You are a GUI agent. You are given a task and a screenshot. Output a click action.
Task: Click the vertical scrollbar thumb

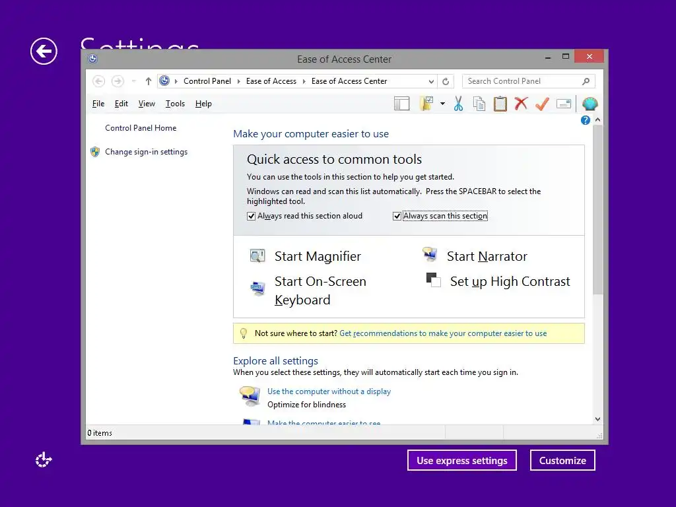point(597,209)
